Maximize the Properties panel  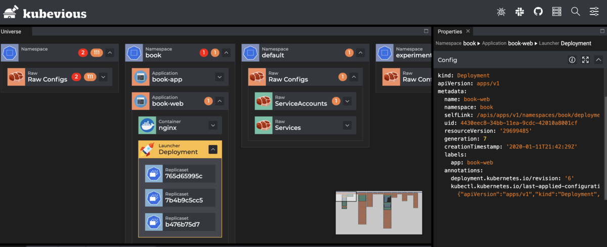602,31
